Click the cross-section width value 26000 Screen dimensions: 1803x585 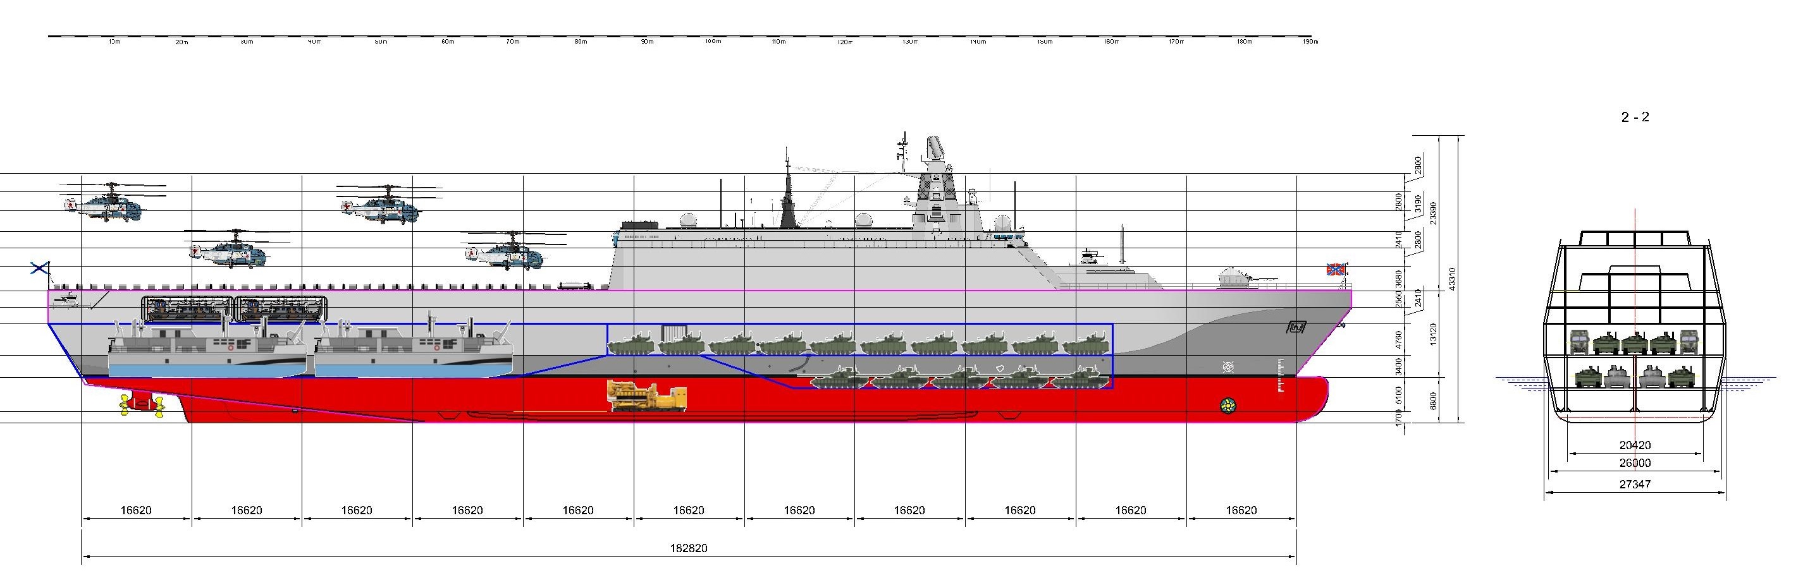pyautogui.click(x=1635, y=462)
